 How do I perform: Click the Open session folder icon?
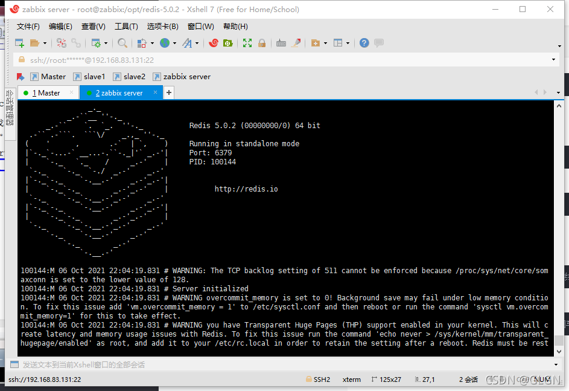click(x=34, y=44)
